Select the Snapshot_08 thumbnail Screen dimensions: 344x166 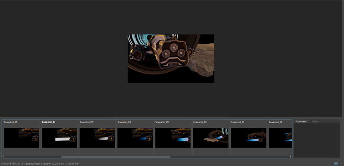(x=135, y=138)
